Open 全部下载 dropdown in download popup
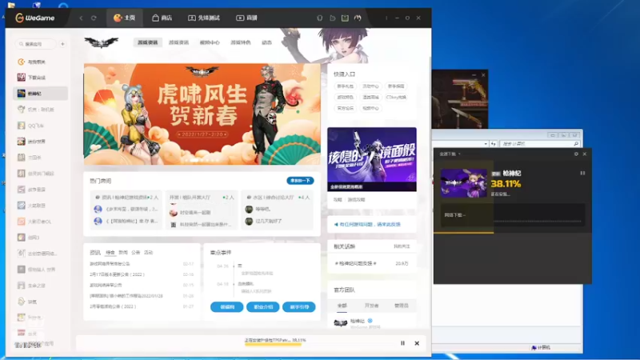 click(x=450, y=154)
